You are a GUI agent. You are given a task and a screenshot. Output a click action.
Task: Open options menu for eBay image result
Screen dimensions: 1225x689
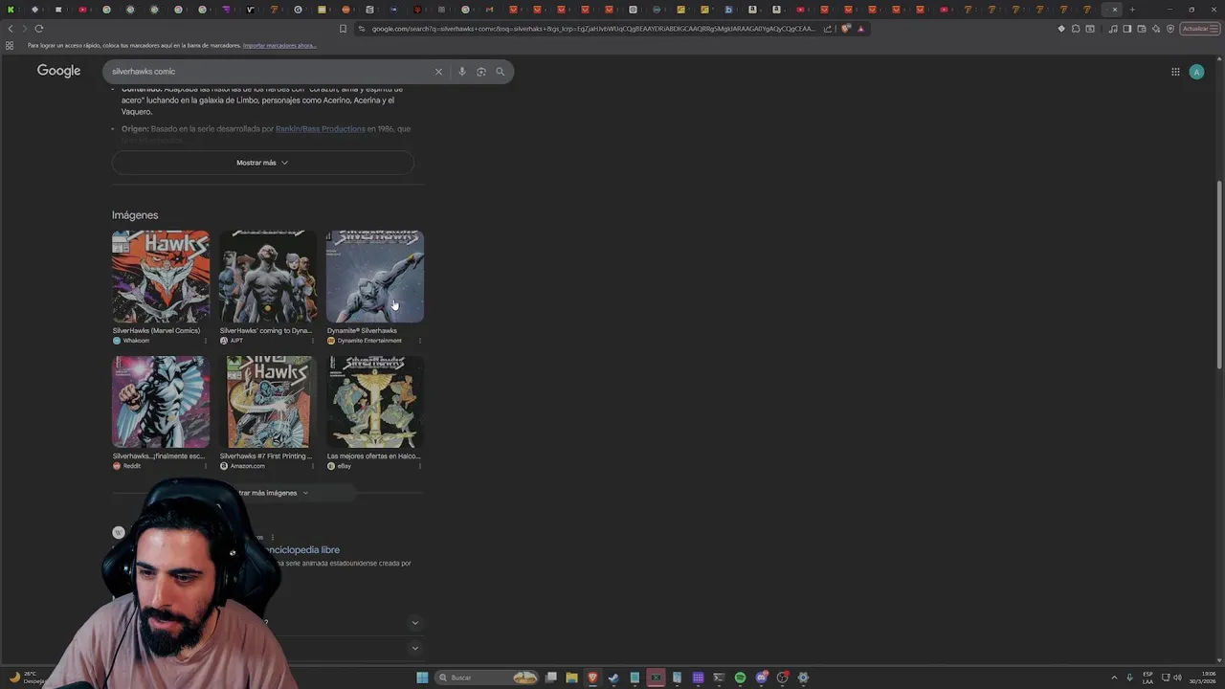click(x=419, y=466)
